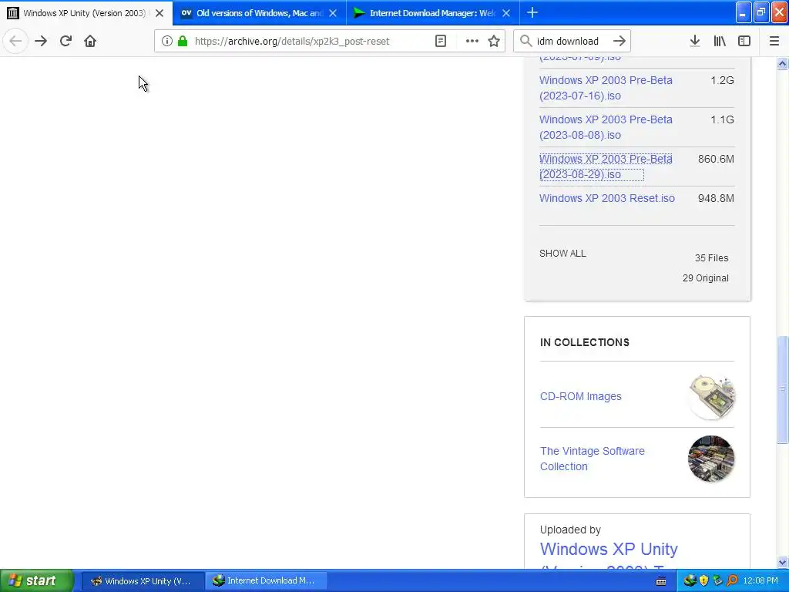Click into the 'idm download' search box
This screenshot has height=592, width=789.
(571, 41)
